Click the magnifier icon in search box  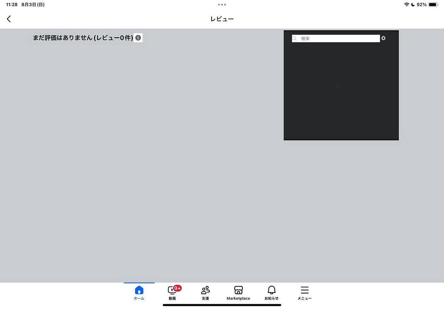(295, 39)
